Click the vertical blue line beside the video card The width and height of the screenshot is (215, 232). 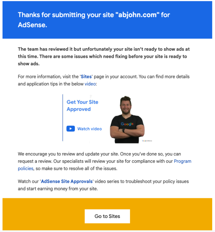pyautogui.click(x=63, y=118)
